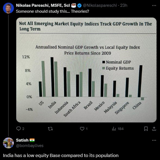This screenshot has width=160, height=160.
Task: Open the @Nikolaspareschi handle link
Action: click(100, 5)
